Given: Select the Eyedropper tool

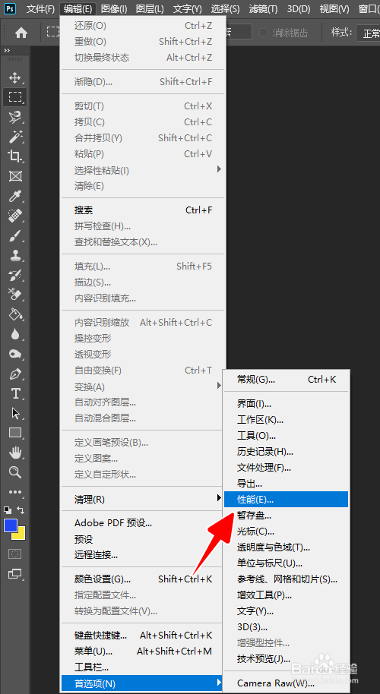Looking at the screenshot, I should [x=15, y=196].
